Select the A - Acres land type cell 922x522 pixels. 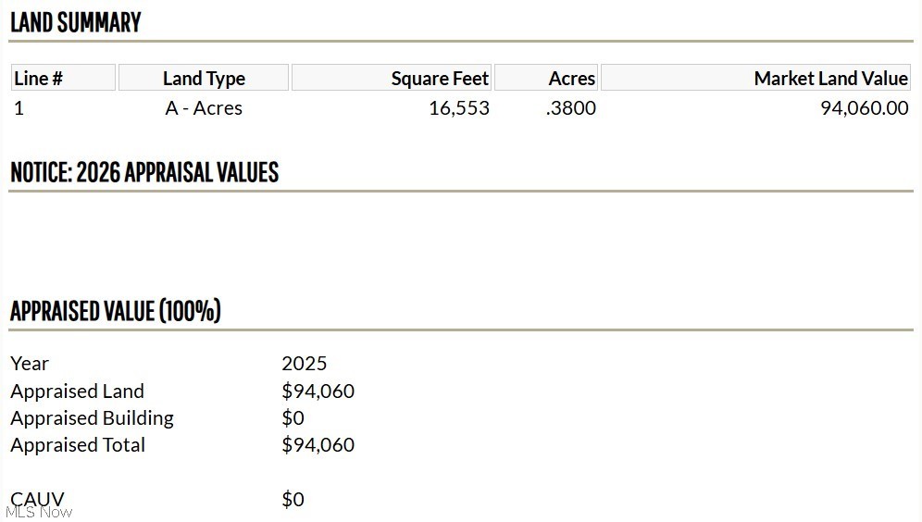coord(204,108)
